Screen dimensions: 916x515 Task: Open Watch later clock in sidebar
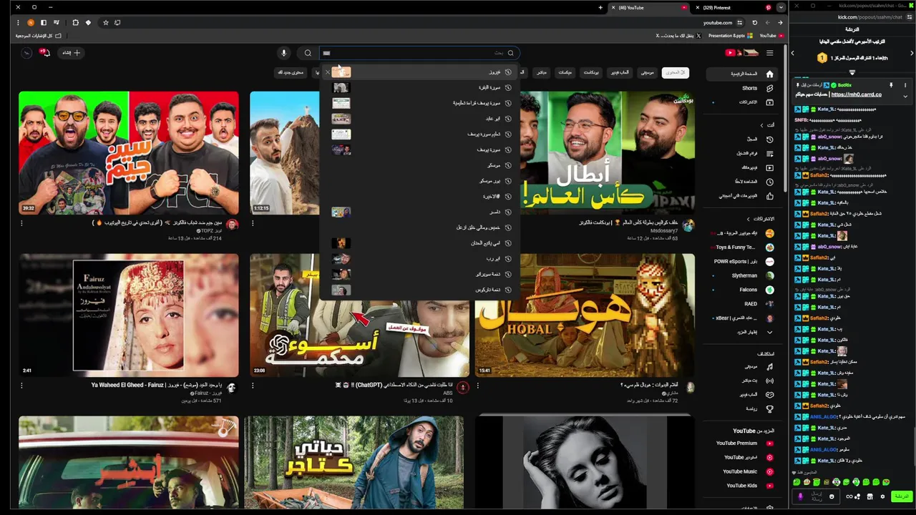769,182
